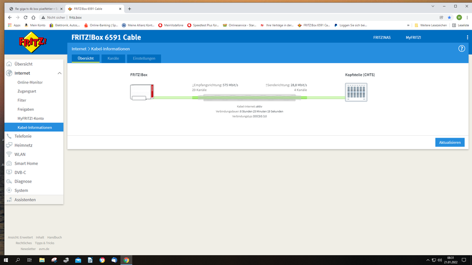Open Weitere Lesezeichen folder
The image size is (472, 265).
[430, 25]
